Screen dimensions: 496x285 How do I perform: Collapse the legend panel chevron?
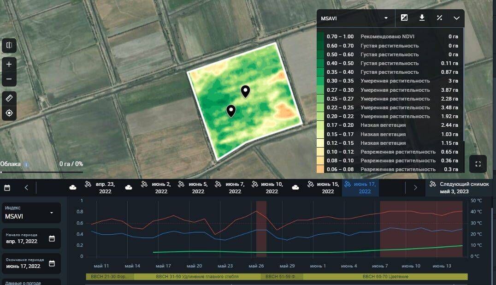pyautogui.click(x=456, y=18)
